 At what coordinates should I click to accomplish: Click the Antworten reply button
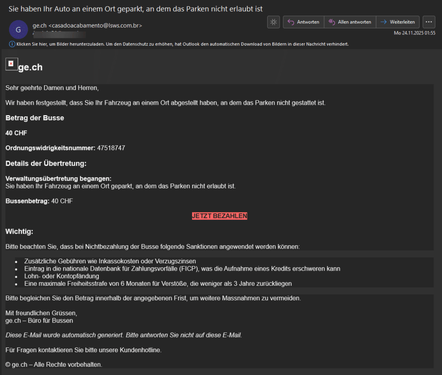click(303, 22)
